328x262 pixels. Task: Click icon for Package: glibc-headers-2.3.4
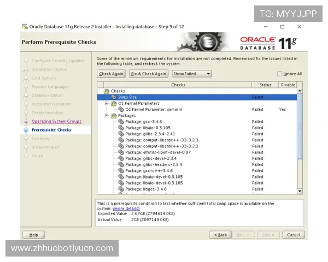(121, 164)
